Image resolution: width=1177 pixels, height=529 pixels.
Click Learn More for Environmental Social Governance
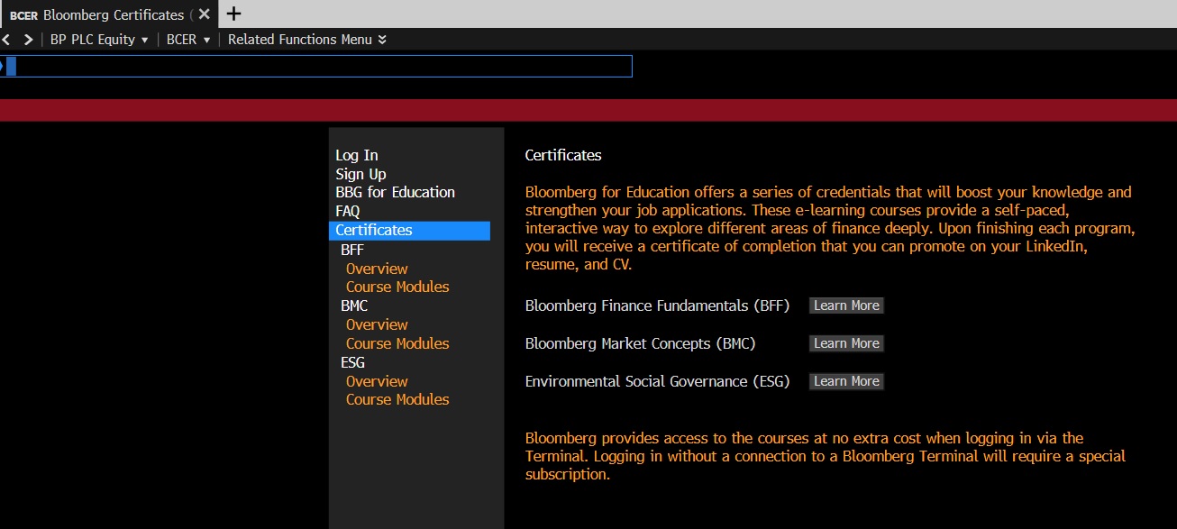846,381
